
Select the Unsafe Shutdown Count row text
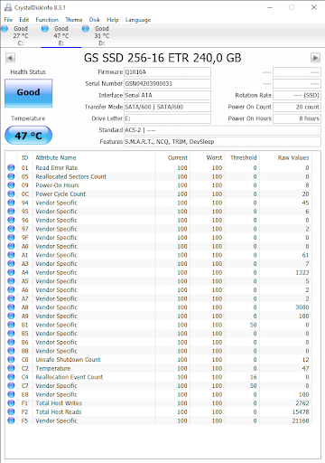click(x=68, y=360)
